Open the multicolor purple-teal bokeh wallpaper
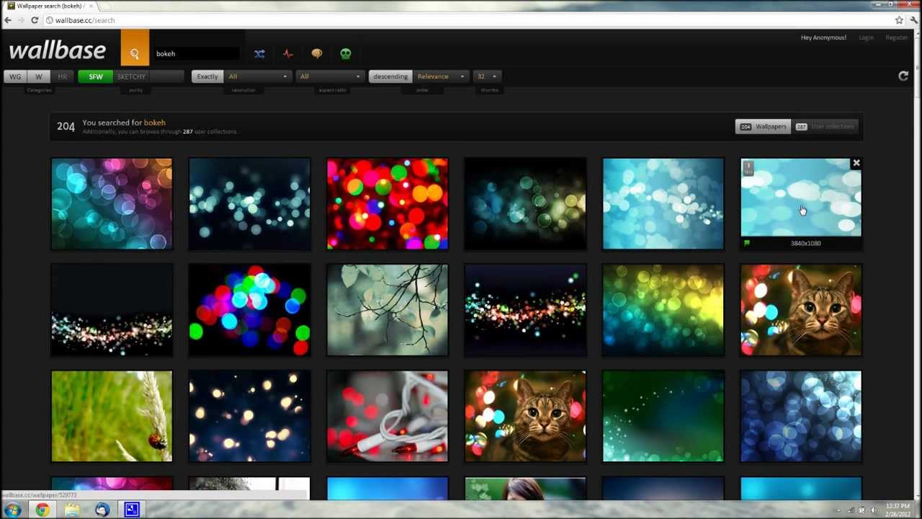The width and height of the screenshot is (922, 519). pyautogui.click(x=112, y=204)
